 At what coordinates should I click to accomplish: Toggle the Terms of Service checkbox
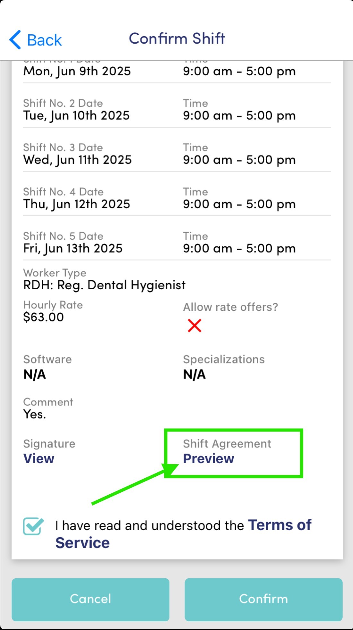point(33,526)
